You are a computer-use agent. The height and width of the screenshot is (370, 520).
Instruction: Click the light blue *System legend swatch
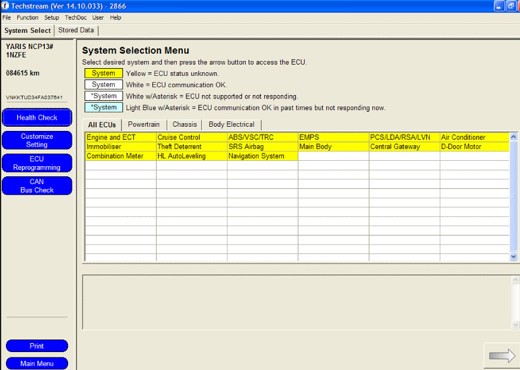coord(103,108)
